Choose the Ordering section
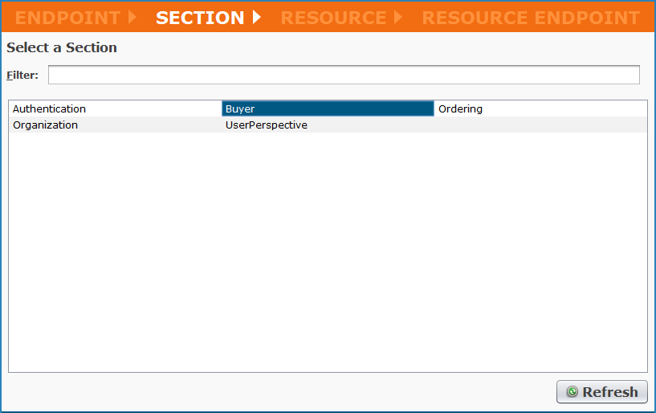This screenshot has width=656, height=413. 460,108
